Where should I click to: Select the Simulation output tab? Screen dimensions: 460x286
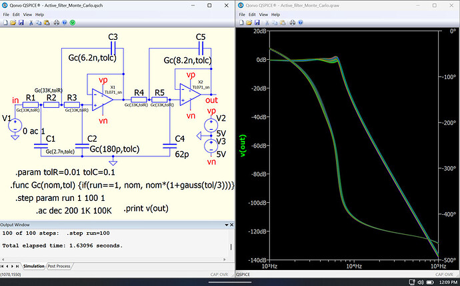pos(33,266)
